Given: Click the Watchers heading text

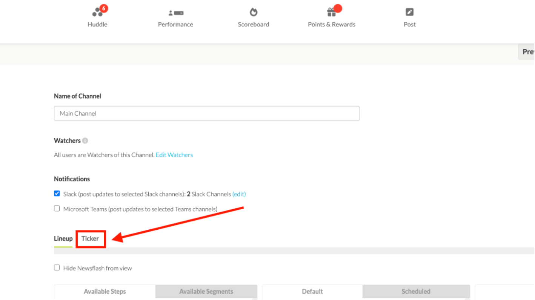Looking at the screenshot, I should click(x=68, y=141).
